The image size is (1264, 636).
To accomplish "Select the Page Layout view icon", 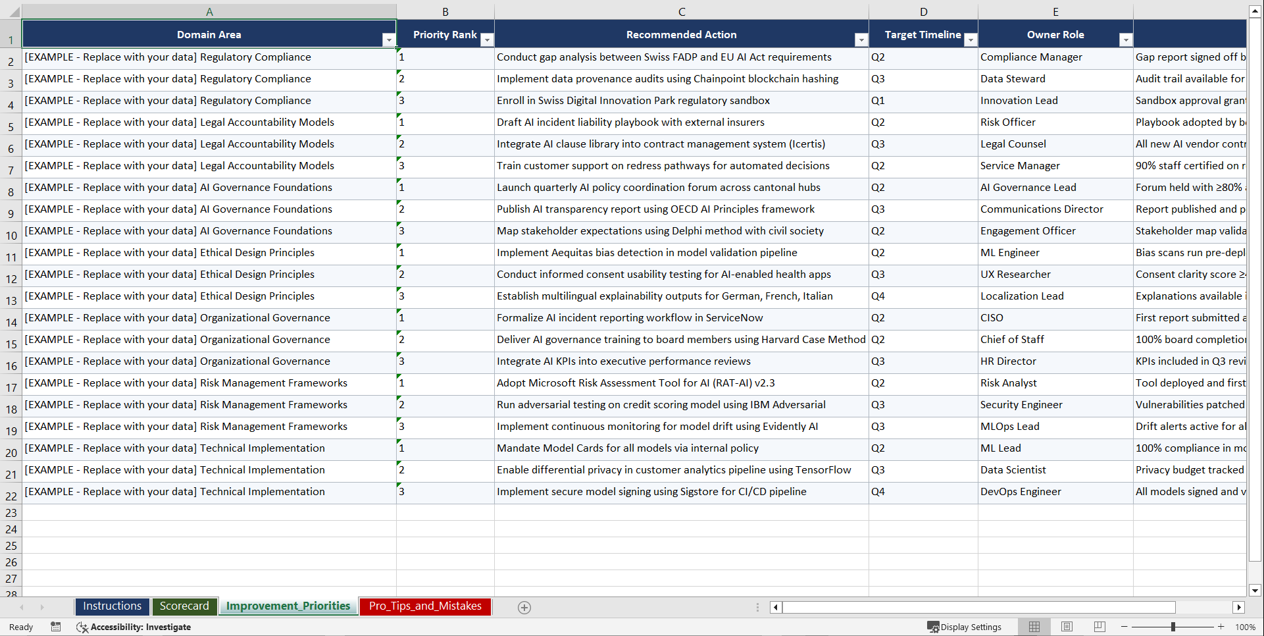I will point(1066,627).
